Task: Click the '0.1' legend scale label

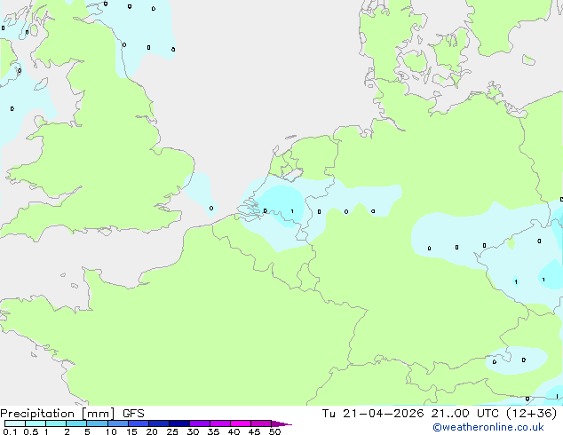Action: (x=10, y=431)
